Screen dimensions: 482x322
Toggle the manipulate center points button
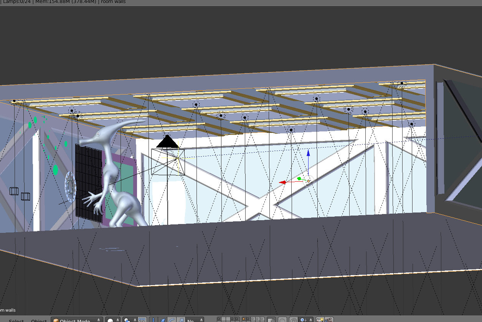(142, 320)
